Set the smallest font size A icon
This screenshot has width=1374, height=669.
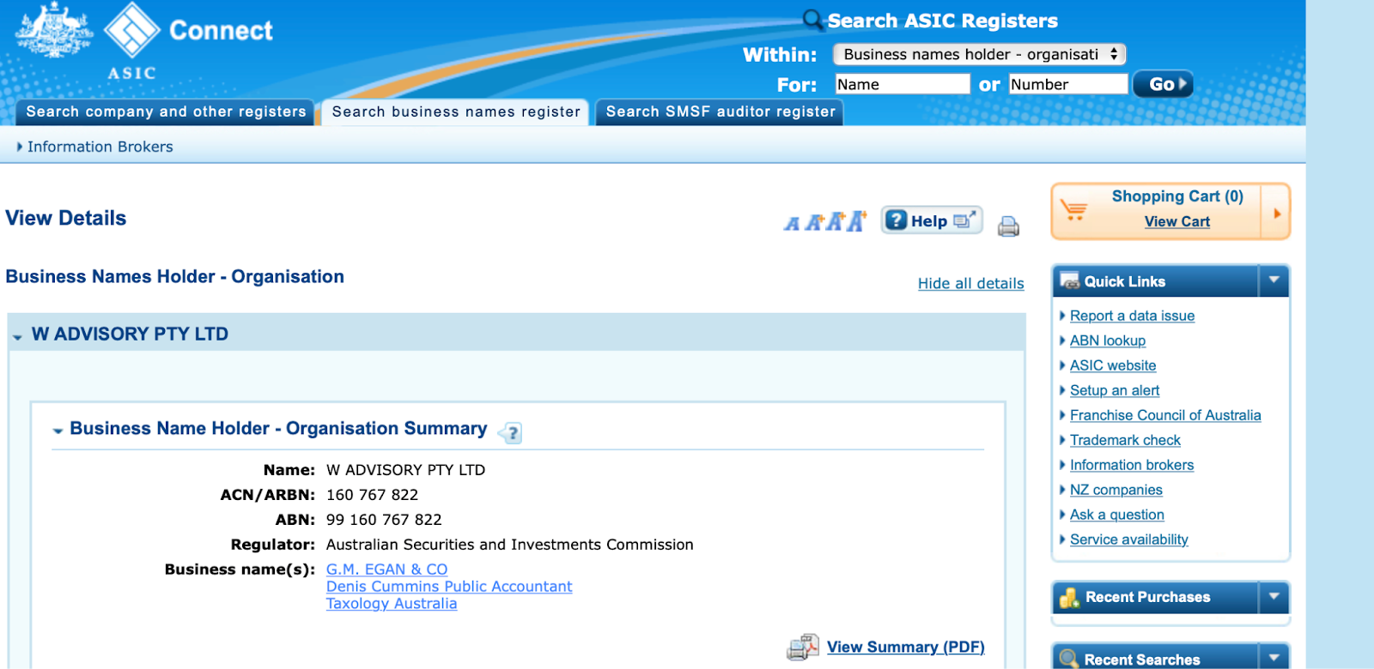tap(792, 224)
